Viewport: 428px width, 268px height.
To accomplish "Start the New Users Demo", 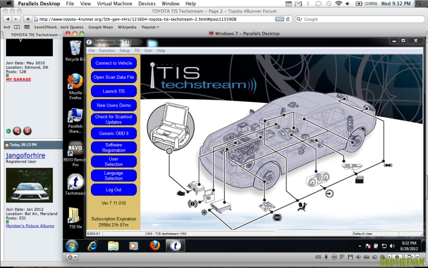I will click(113, 105).
